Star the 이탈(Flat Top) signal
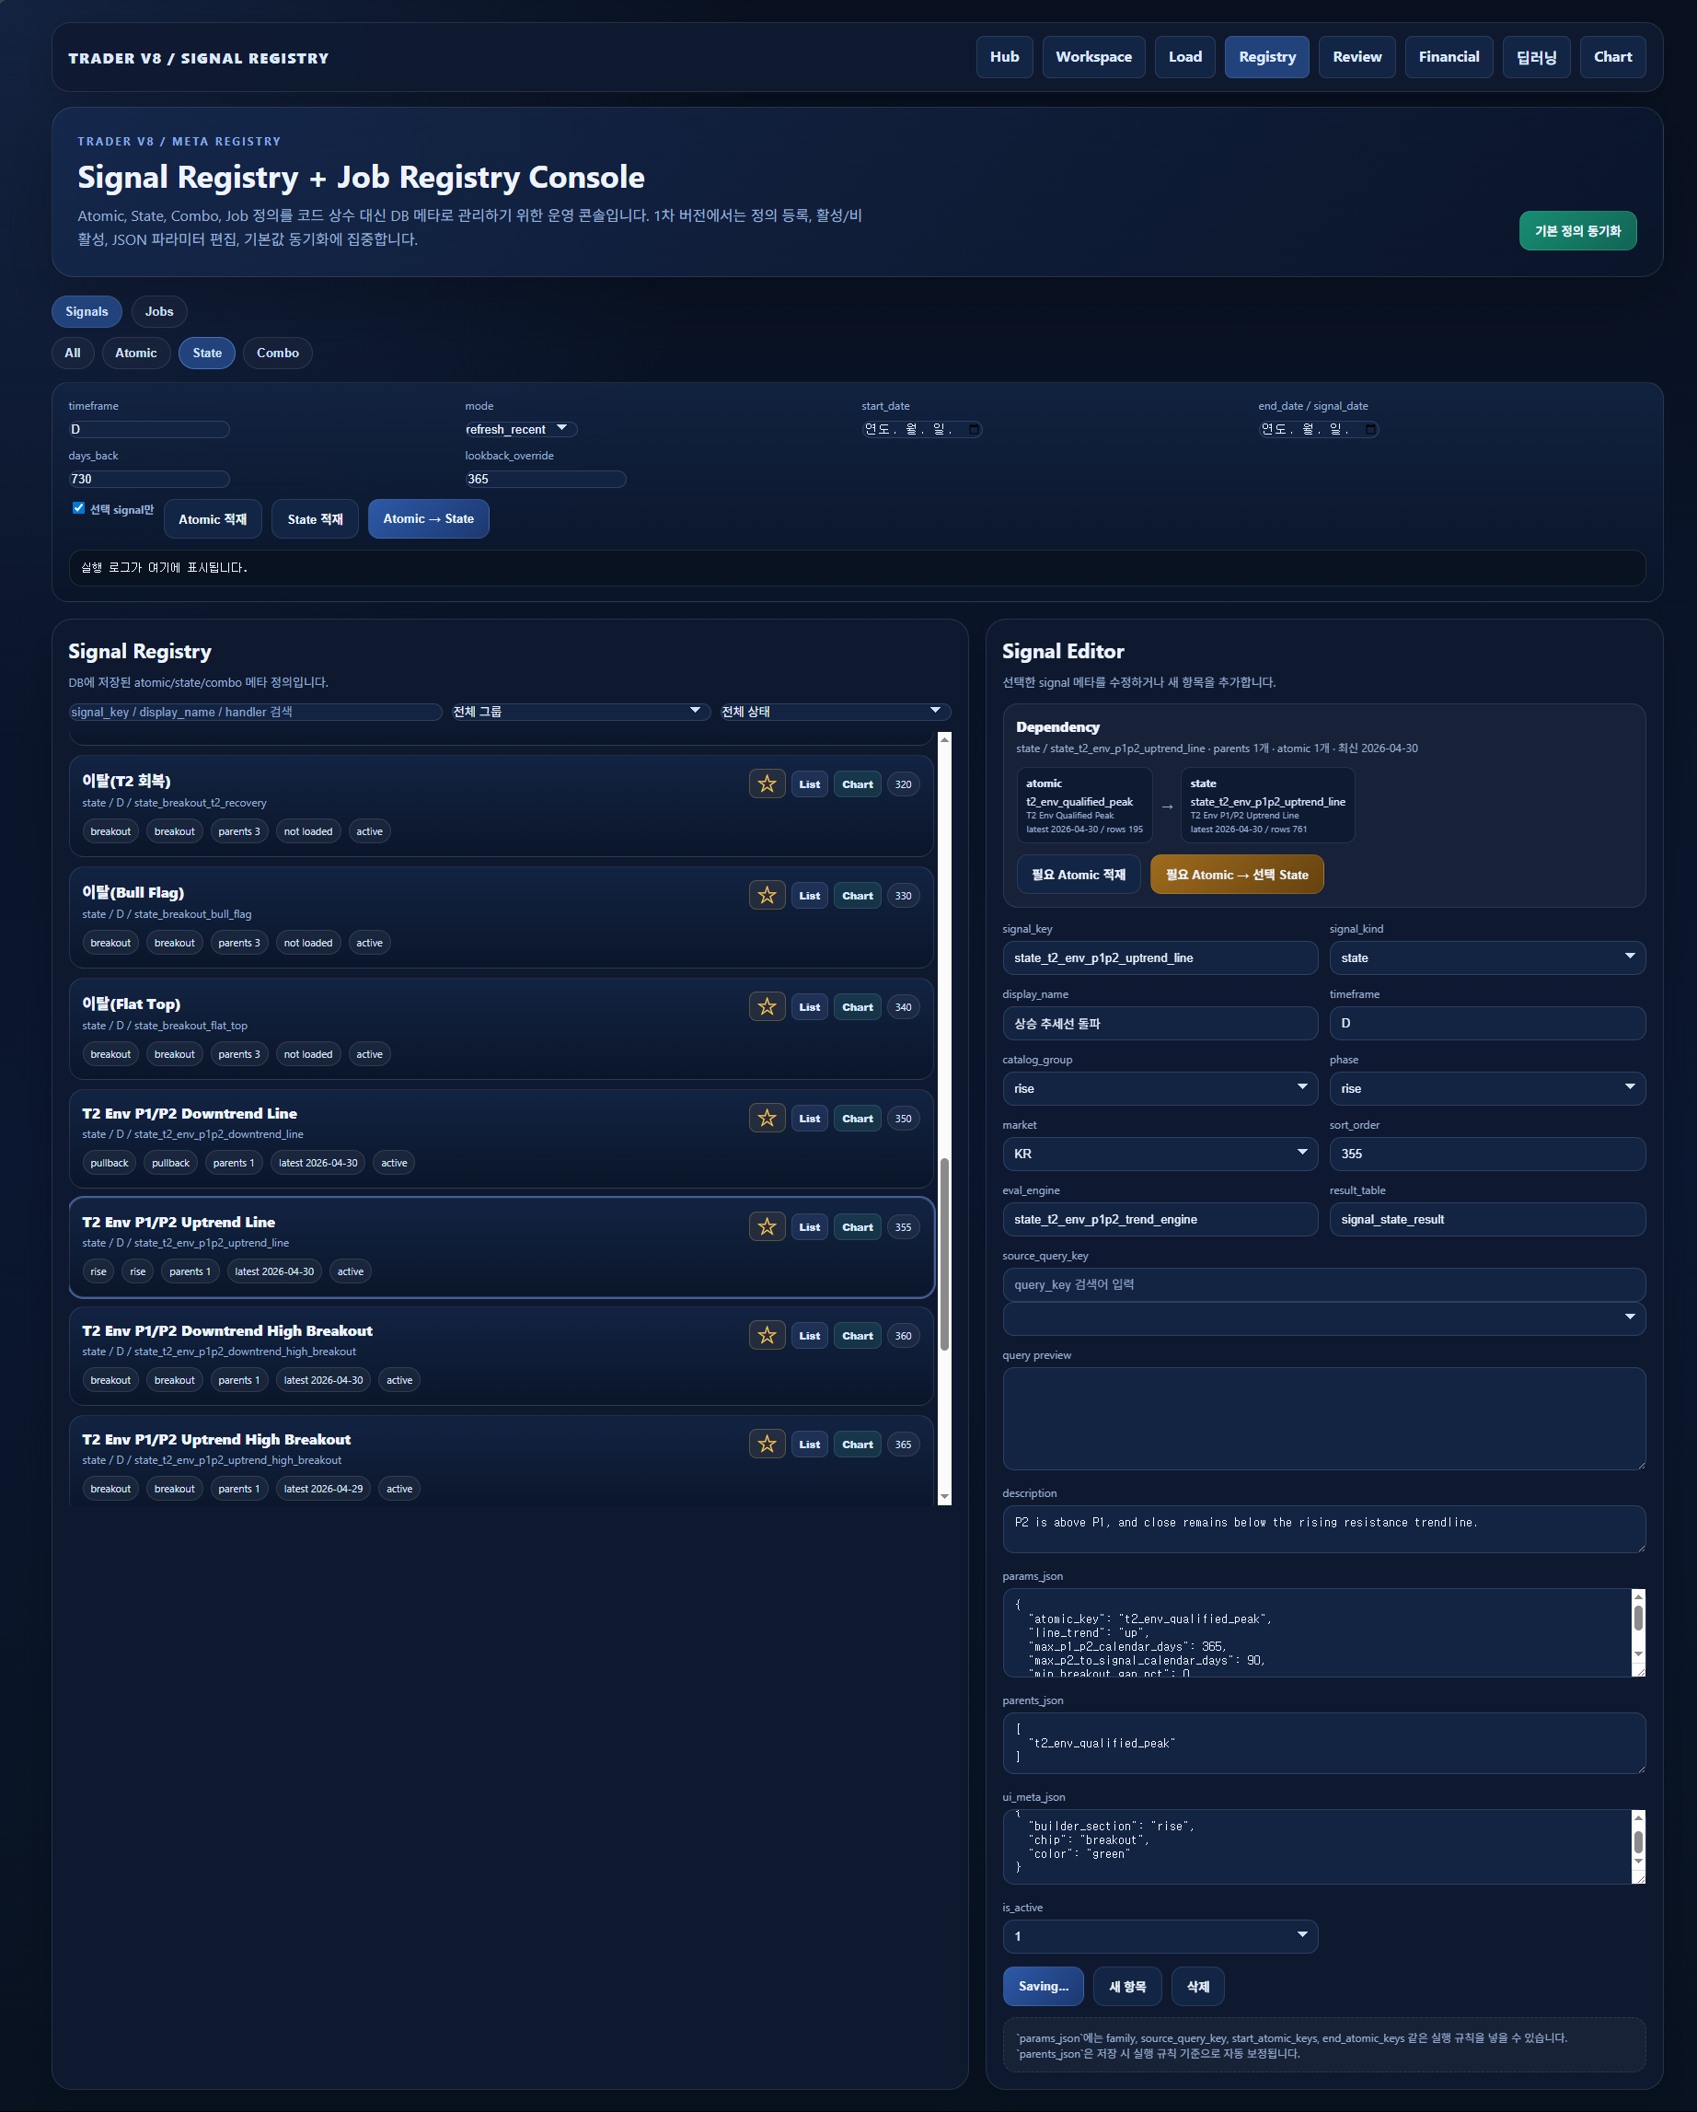This screenshot has height=2112, width=1697. point(767,1007)
